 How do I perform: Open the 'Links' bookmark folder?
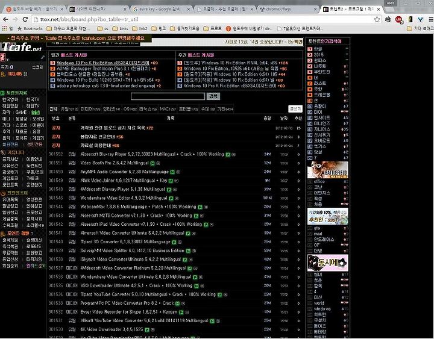tap(121, 28)
